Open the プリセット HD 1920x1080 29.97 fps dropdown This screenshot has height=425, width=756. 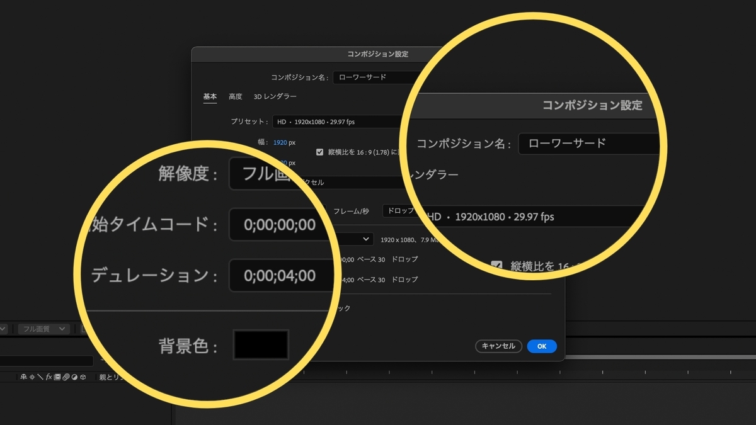click(x=337, y=122)
